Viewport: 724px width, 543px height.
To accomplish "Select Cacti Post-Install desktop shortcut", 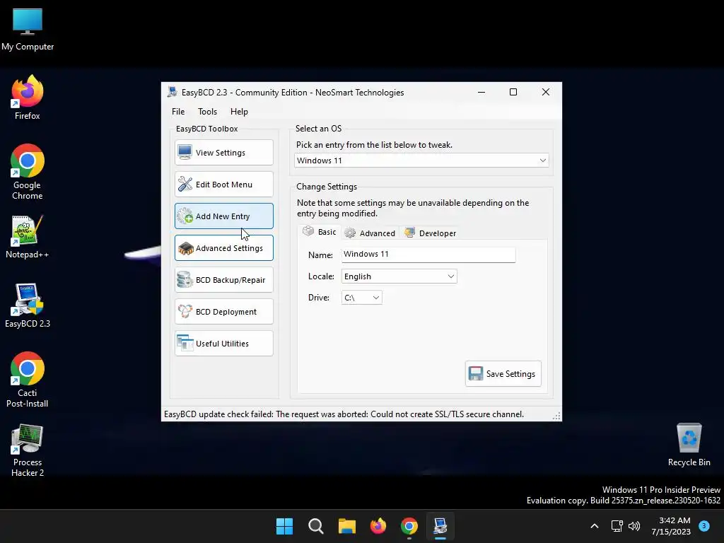I will (28, 380).
